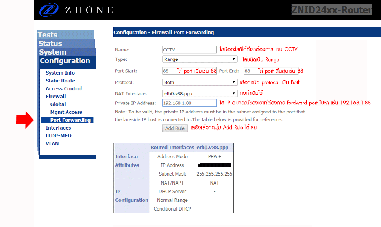Open the Protocol dropdown showing Both
Viewport: 381px width, 227px height.
(200, 82)
